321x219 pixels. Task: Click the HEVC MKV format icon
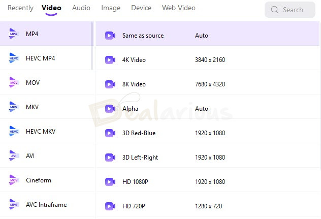click(x=14, y=131)
